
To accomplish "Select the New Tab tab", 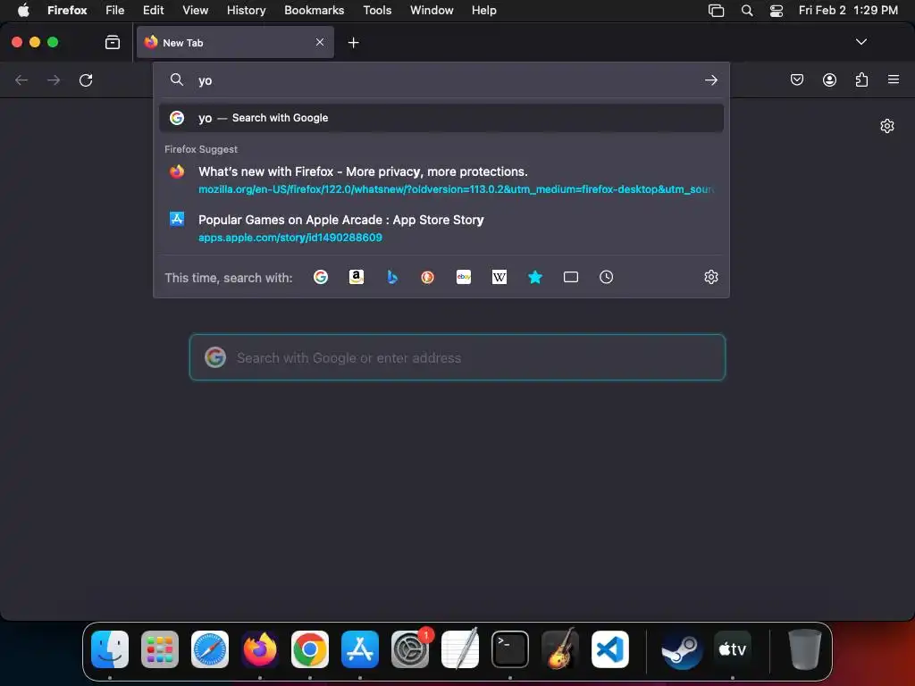I will [x=235, y=42].
